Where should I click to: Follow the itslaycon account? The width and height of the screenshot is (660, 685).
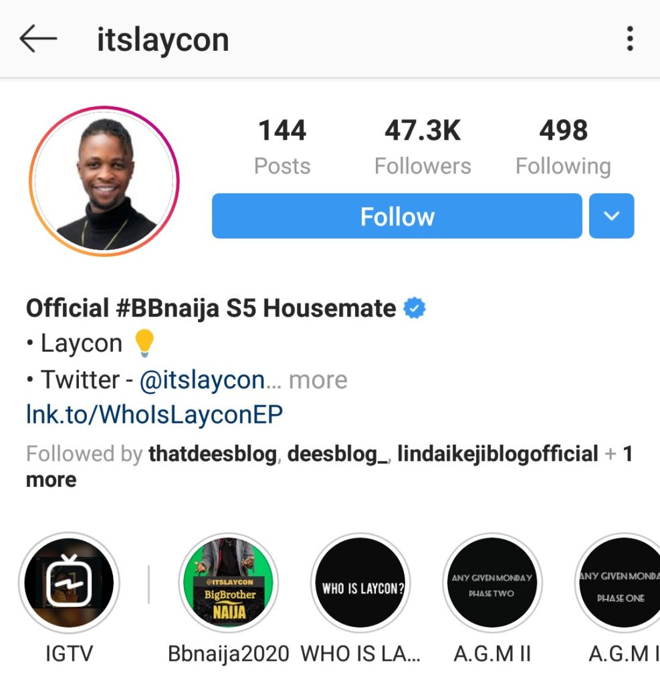397,216
